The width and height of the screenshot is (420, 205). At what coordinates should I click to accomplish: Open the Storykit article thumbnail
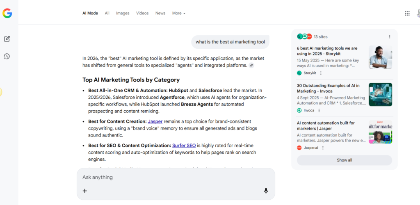click(x=380, y=57)
